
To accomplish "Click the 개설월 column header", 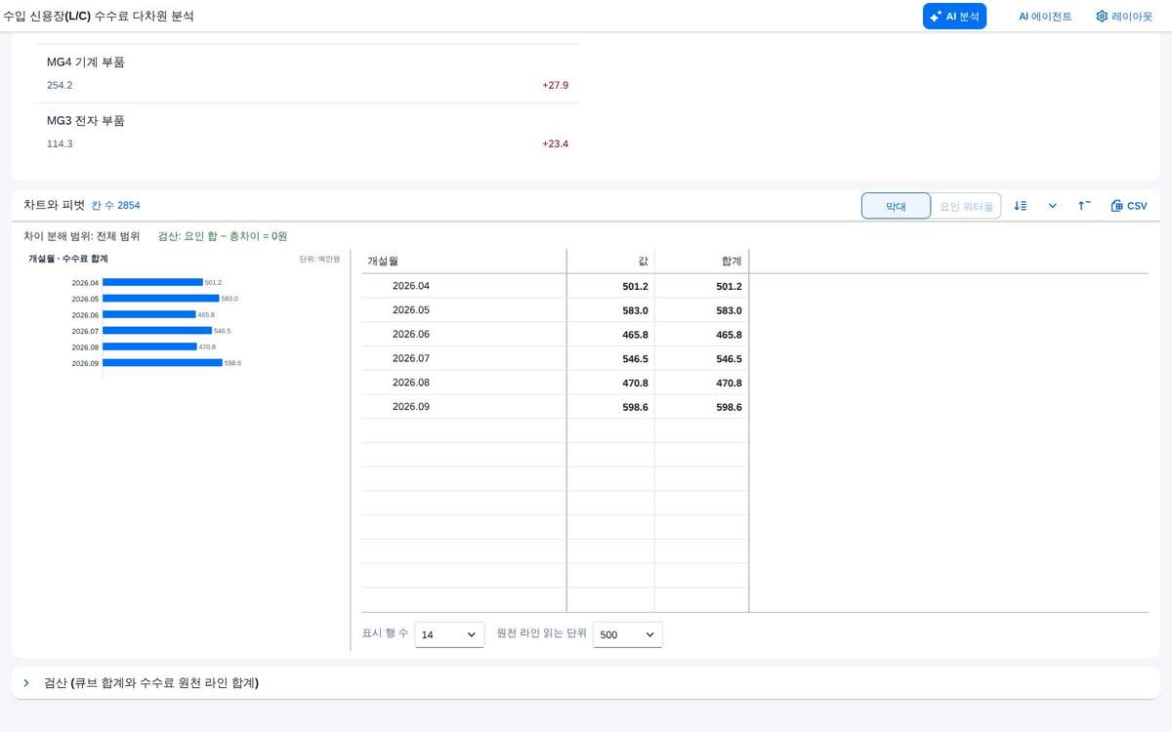I will 464,262.
